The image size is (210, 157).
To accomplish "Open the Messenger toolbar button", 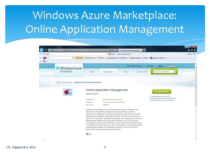I will click(x=136, y=58).
